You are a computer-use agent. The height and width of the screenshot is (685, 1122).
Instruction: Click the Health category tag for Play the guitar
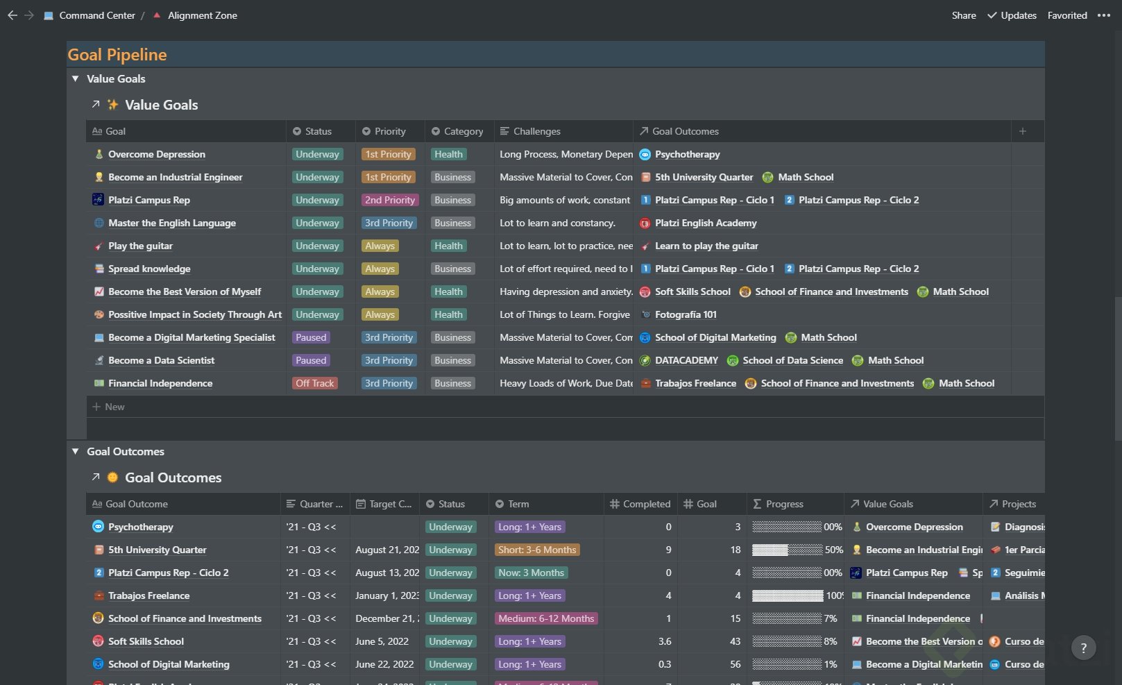coord(448,246)
